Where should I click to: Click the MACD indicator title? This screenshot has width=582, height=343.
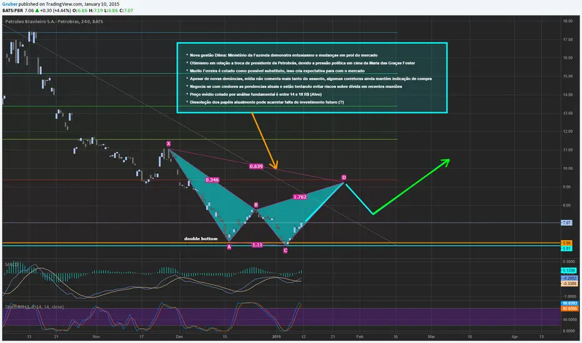point(11,264)
